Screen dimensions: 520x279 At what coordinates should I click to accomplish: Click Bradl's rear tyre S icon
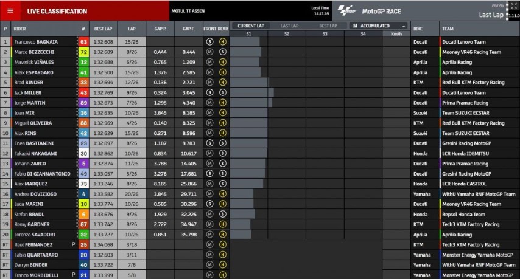click(222, 214)
